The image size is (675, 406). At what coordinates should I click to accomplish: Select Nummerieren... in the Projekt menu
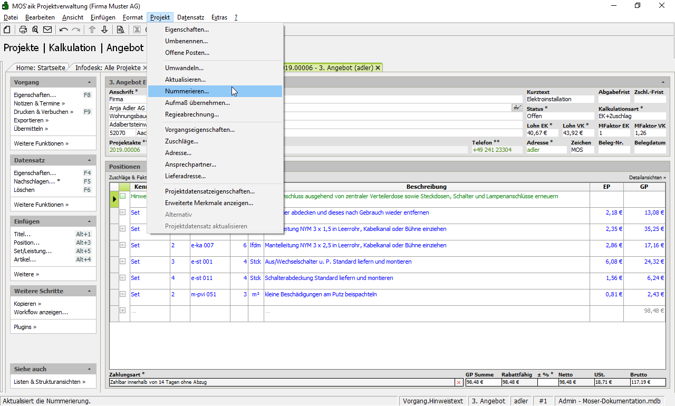coord(187,91)
